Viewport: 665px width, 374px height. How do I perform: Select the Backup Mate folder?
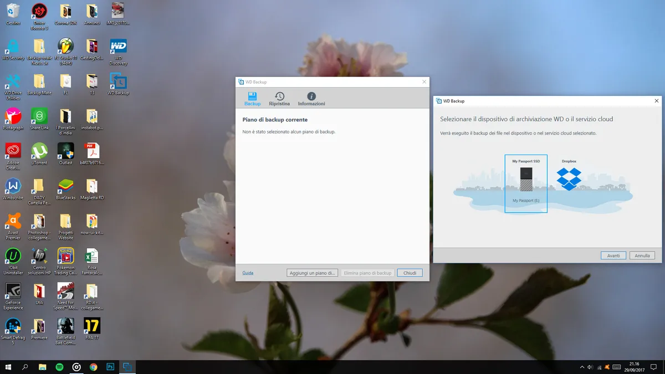[x=39, y=84]
